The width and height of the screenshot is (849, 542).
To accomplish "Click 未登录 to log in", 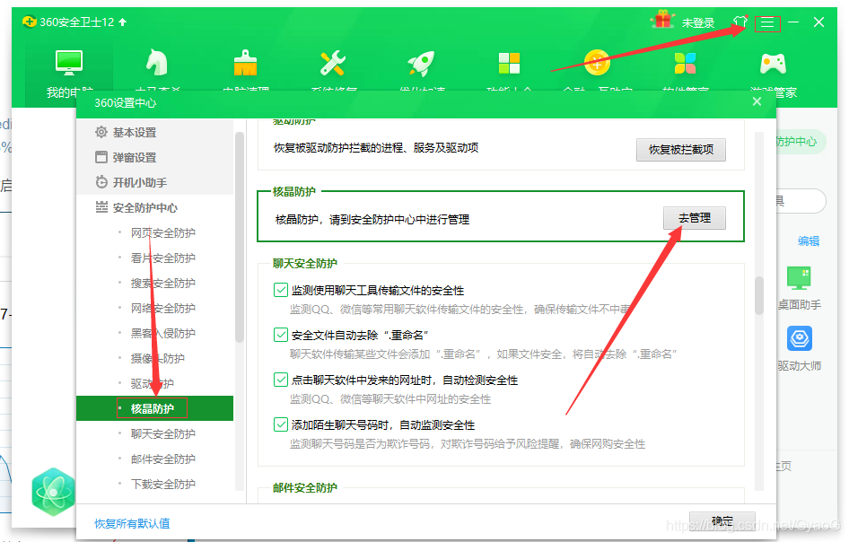I will pyautogui.click(x=698, y=22).
